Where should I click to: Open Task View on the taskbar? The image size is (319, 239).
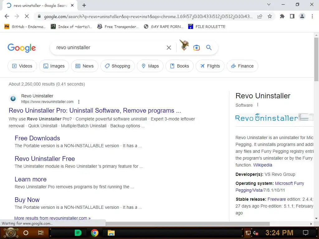[41, 233]
